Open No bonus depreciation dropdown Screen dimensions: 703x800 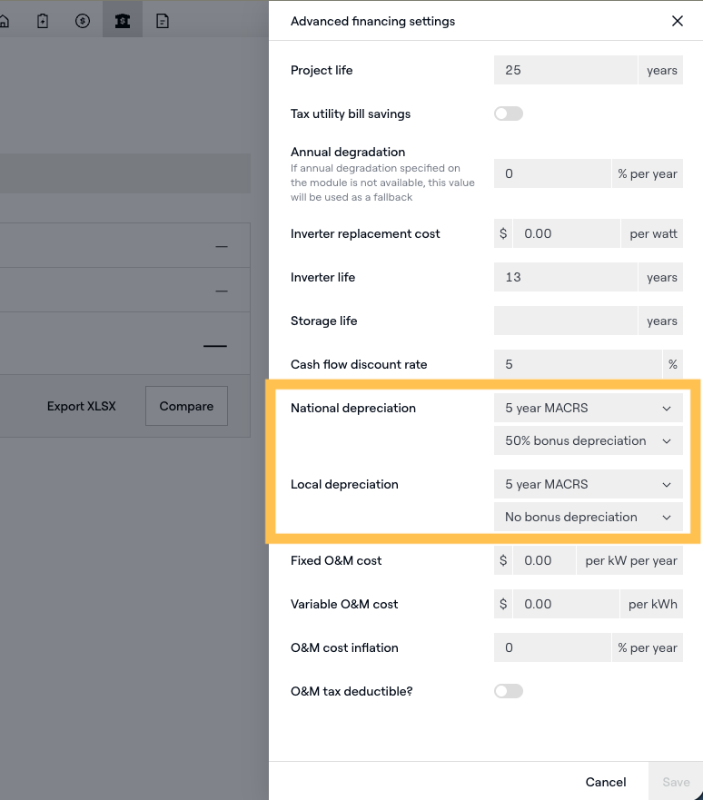tap(589, 517)
